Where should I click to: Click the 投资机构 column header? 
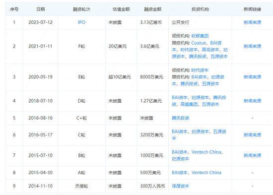coord(200,9)
